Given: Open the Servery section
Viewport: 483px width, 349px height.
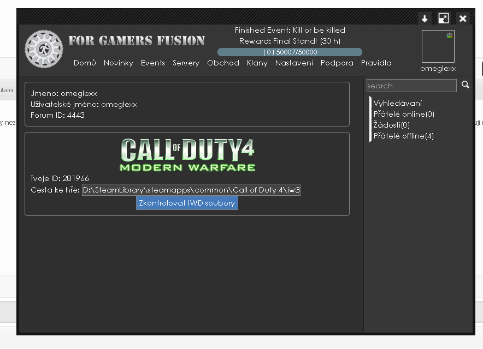Looking at the screenshot, I should point(186,63).
